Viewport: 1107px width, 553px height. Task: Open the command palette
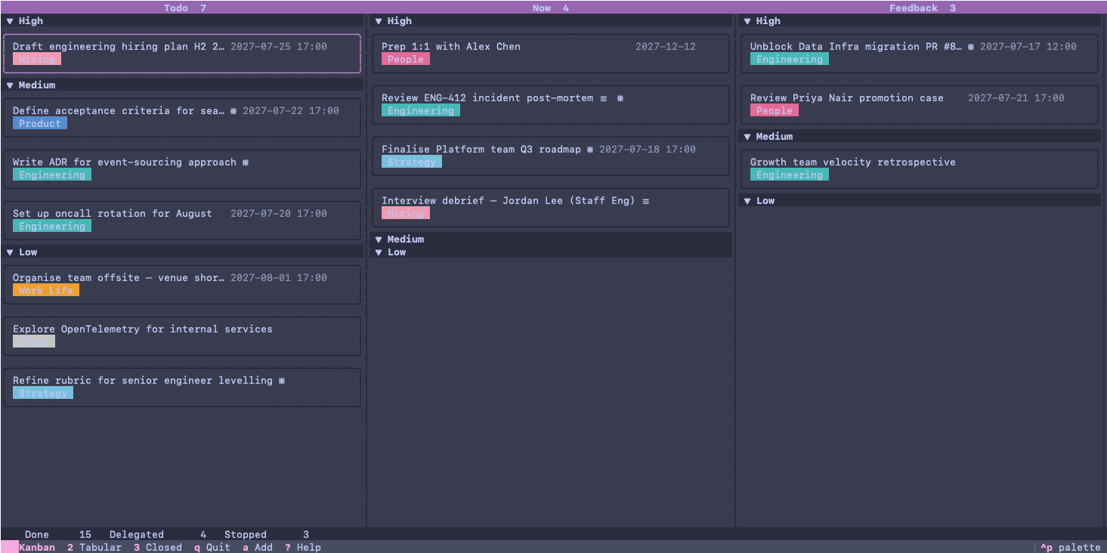coord(1071,547)
